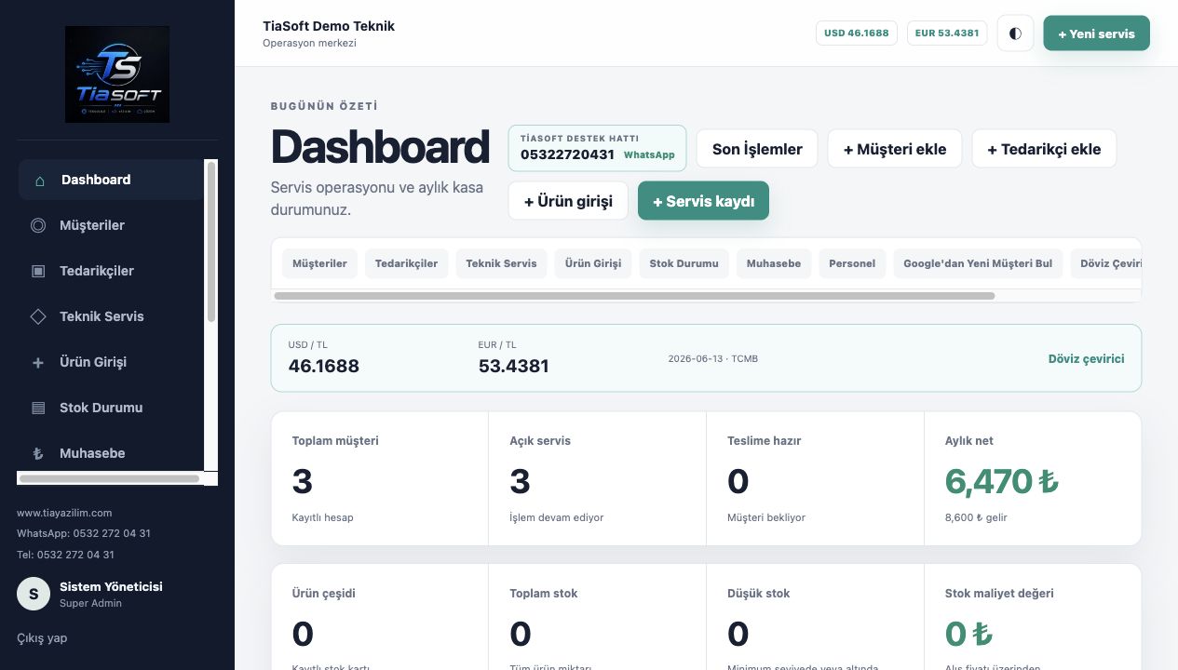Select the Teknik Servis shortcut chip

[501, 263]
